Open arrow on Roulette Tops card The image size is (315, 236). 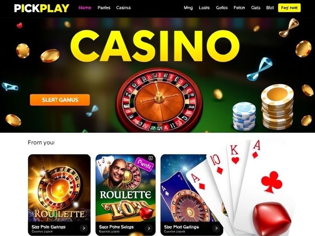(149, 228)
